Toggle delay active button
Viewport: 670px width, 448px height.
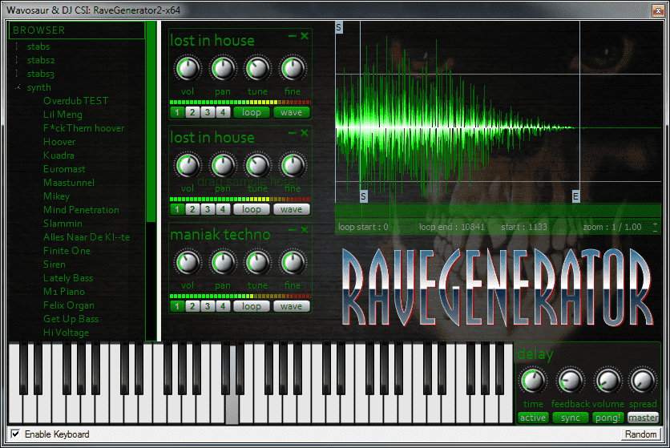[x=533, y=418]
